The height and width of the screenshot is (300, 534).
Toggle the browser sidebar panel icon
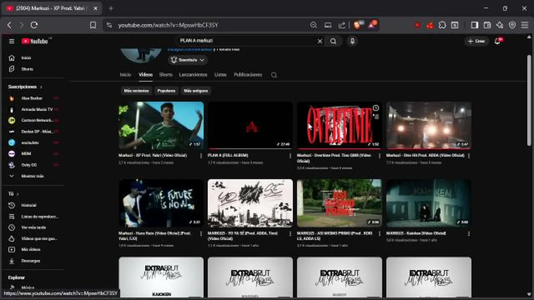[x=474, y=25]
